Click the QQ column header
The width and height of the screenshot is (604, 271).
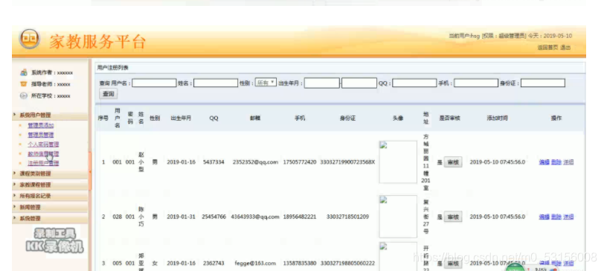point(213,118)
